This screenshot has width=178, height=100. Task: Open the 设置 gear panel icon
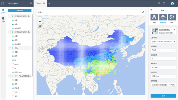[172, 17]
